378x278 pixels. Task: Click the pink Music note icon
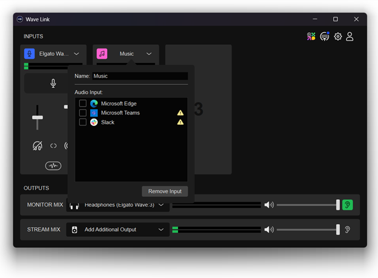102,54
